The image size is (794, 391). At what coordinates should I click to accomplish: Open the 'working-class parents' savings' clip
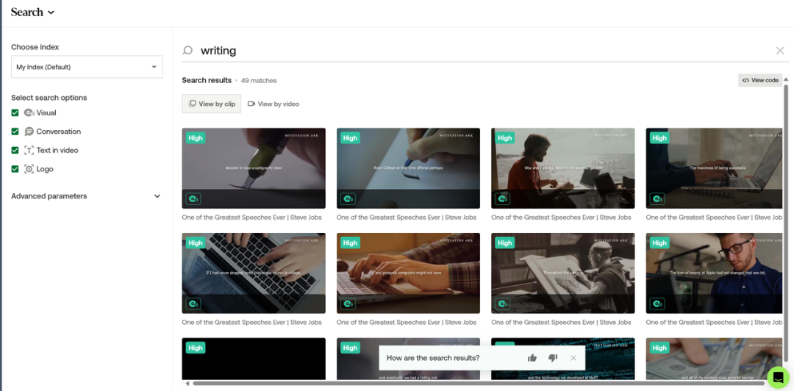[714, 359]
